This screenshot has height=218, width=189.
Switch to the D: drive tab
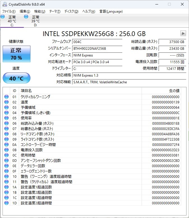click(35, 21)
